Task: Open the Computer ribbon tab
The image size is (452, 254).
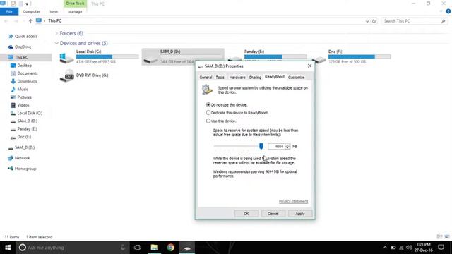Action: coord(31,11)
